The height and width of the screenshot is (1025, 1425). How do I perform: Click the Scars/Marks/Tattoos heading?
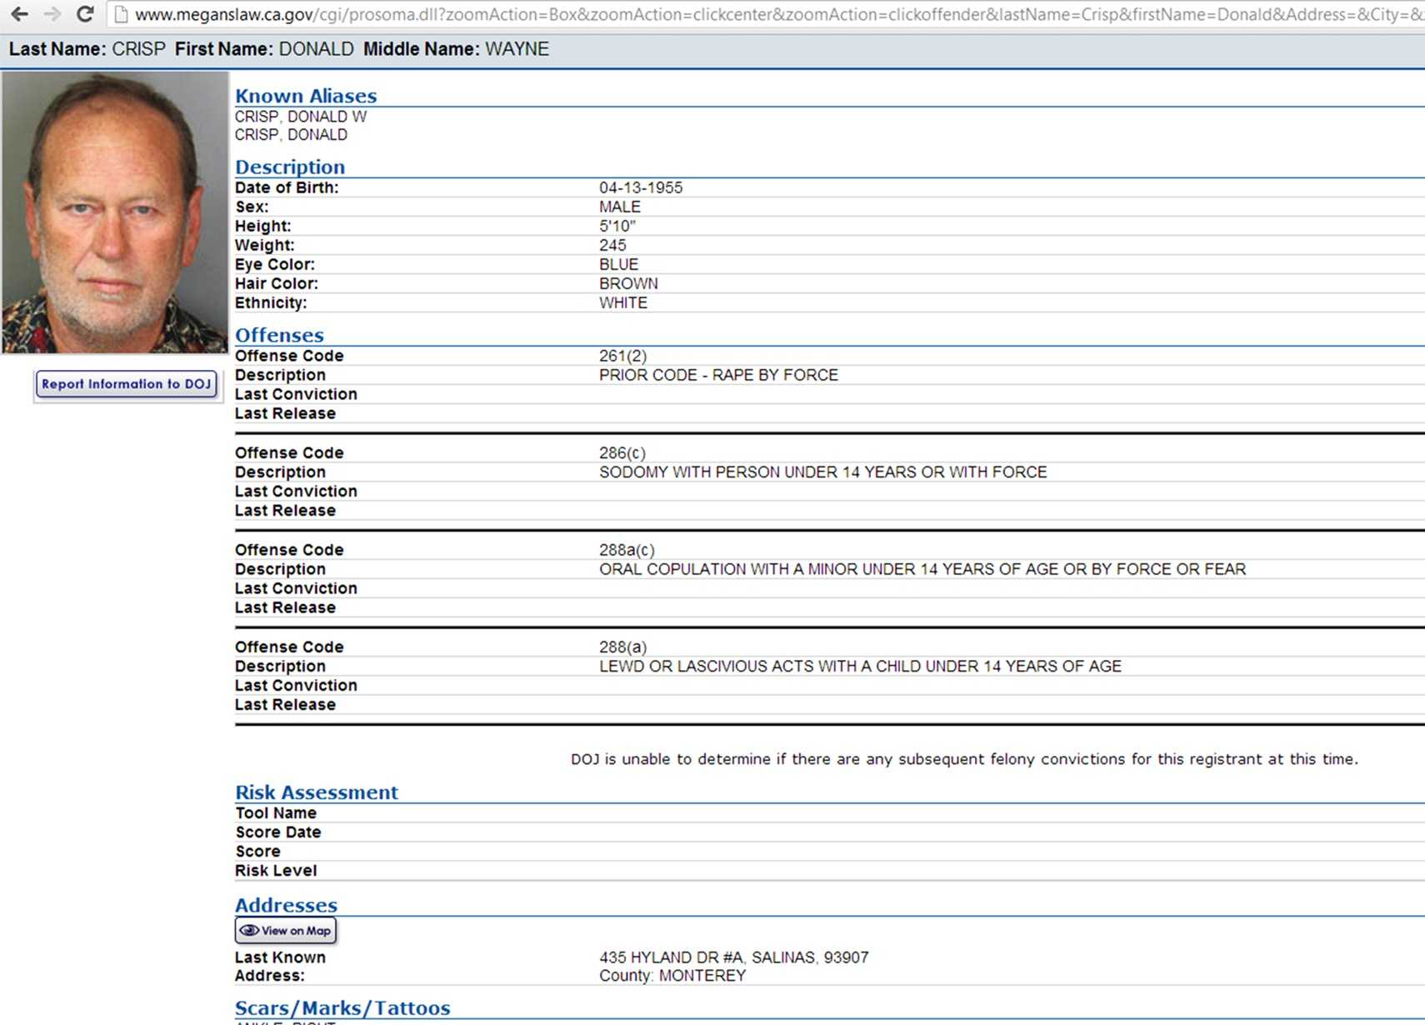pos(342,1008)
